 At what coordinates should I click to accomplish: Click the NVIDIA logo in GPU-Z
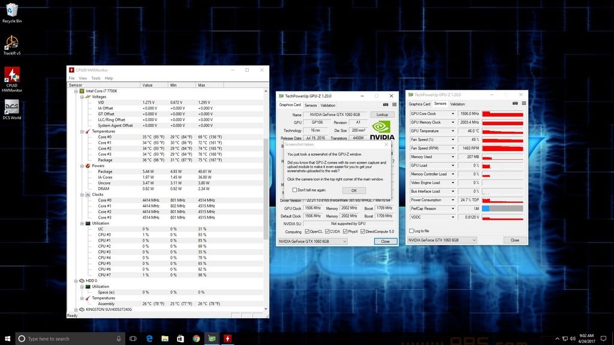pos(381,128)
